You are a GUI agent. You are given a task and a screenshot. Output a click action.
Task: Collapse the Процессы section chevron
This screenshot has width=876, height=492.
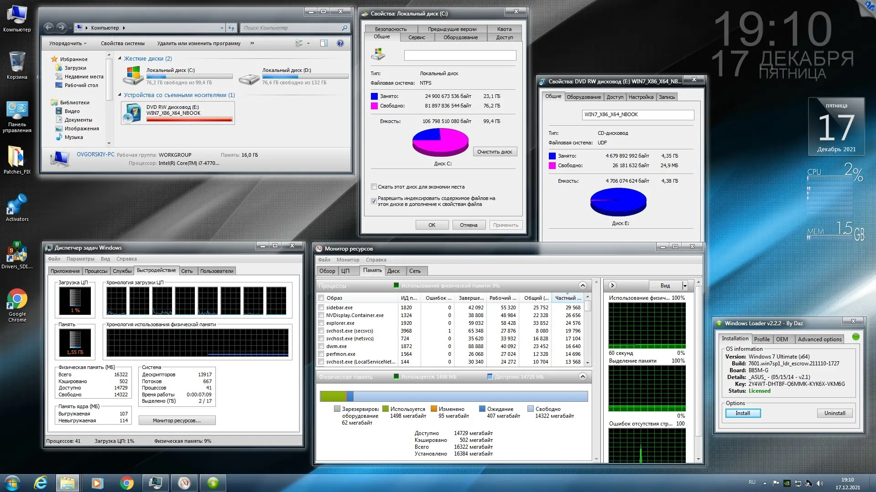tap(583, 286)
